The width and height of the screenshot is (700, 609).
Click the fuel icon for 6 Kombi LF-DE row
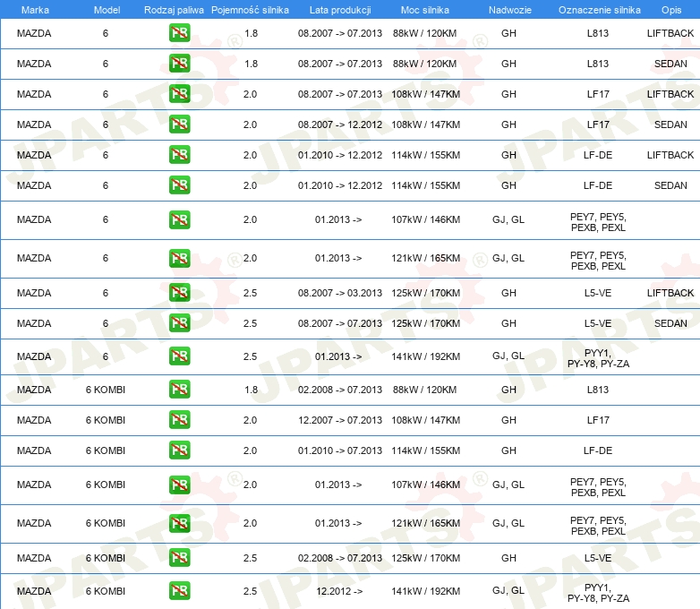179,450
